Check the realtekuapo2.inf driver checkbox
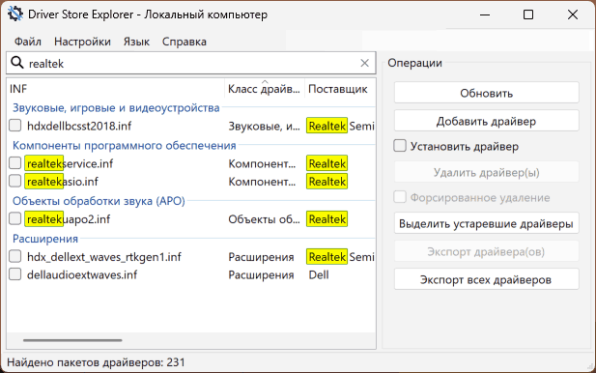 click(x=15, y=218)
